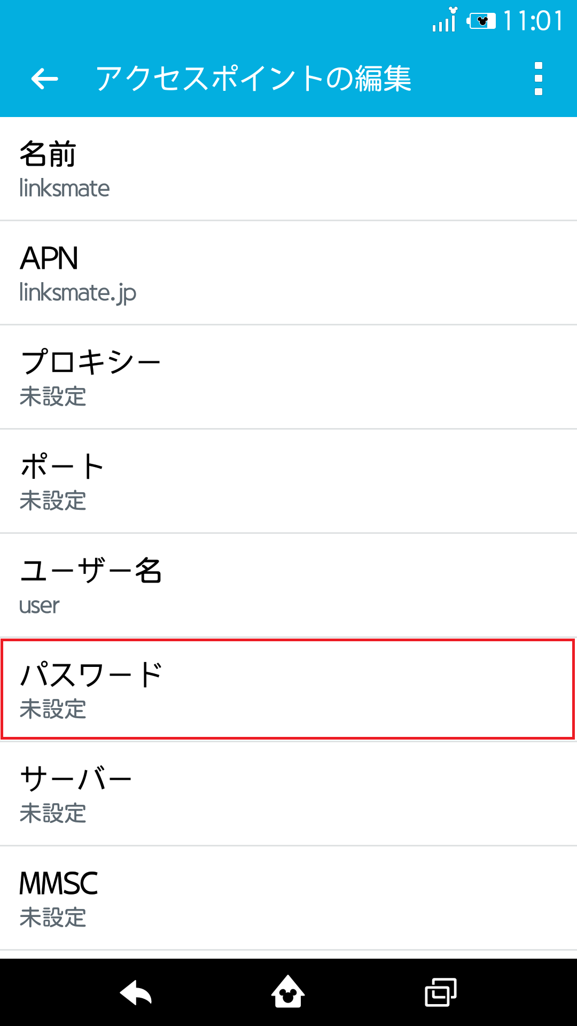This screenshot has width=577, height=1026.
Task: Select the user value under ユーザー名
Action: (x=38, y=607)
